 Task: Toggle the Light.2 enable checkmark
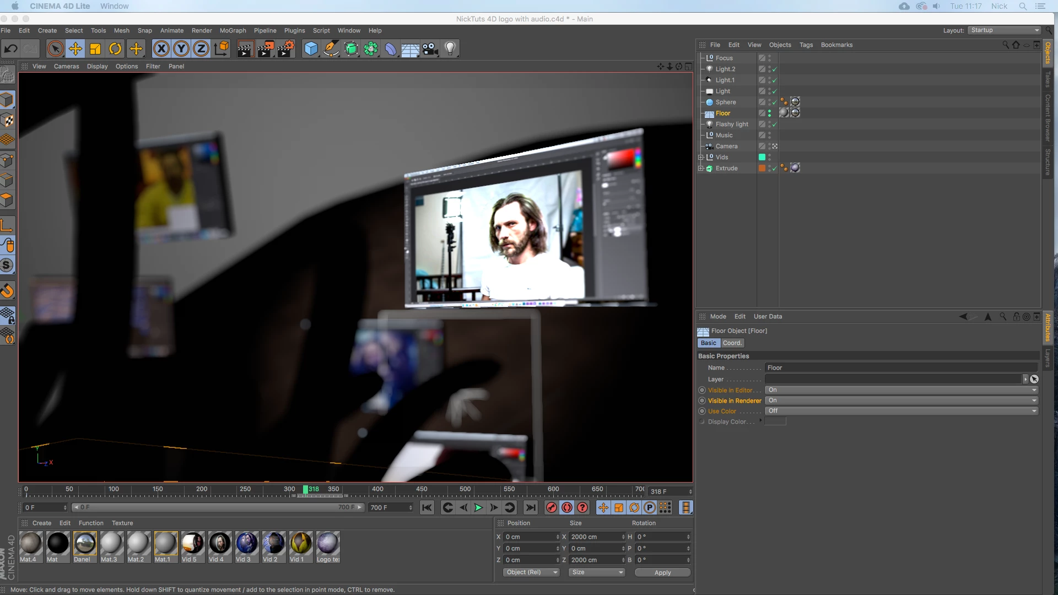pos(774,69)
